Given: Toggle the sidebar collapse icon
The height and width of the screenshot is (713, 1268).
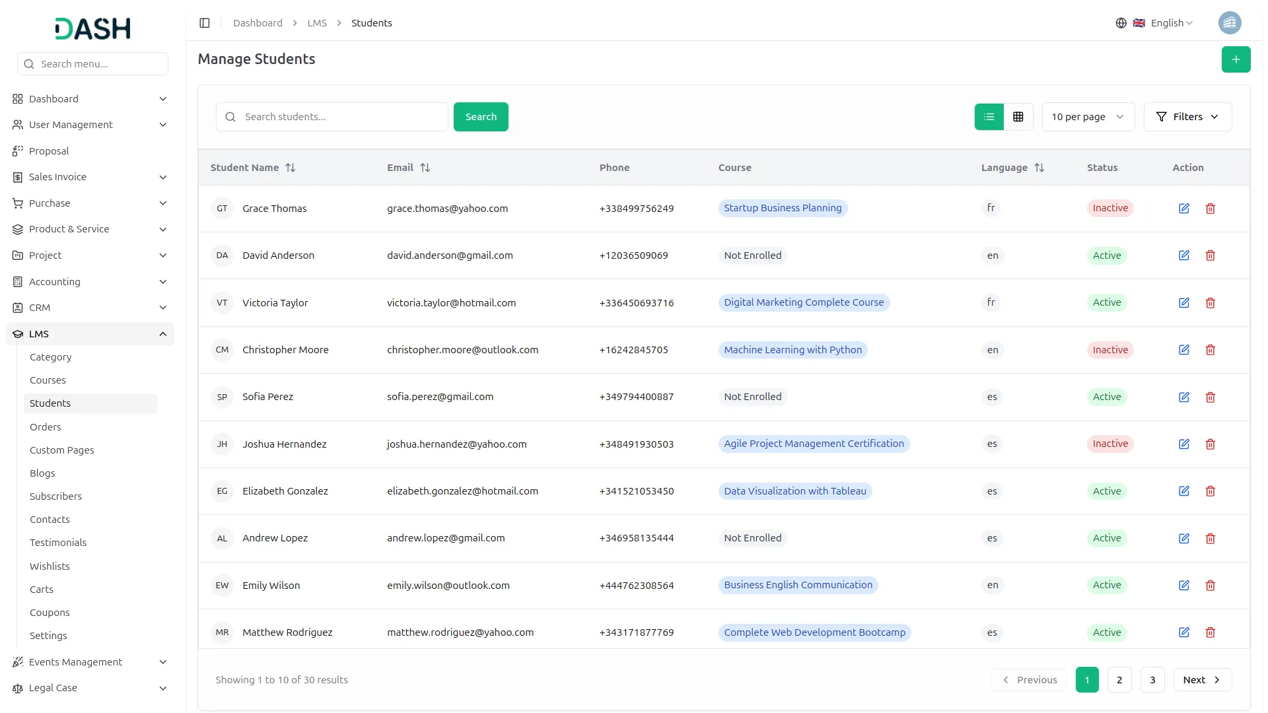Looking at the screenshot, I should tap(205, 23).
